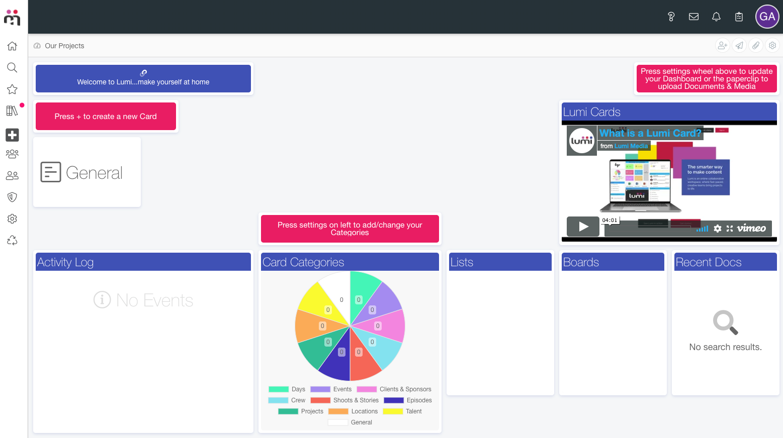Open the General card
Screen dimensions: 783x438
pyautogui.click(x=87, y=172)
